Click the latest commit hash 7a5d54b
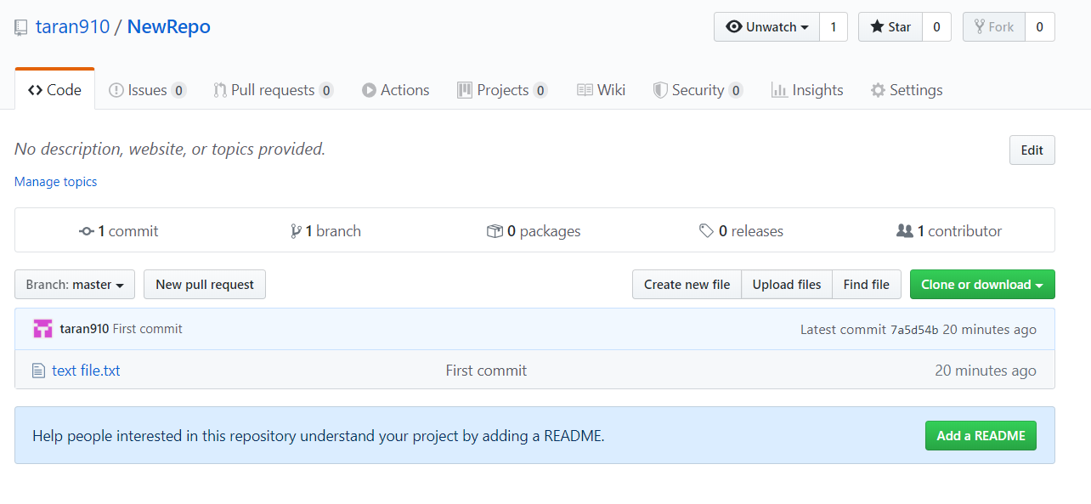The height and width of the screenshot is (504, 1091). tap(914, 330)
